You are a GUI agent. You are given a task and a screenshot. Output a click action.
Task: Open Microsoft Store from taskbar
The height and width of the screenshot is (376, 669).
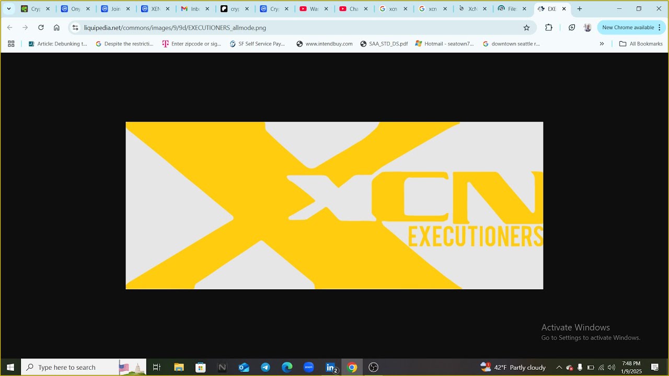(201, 367)
